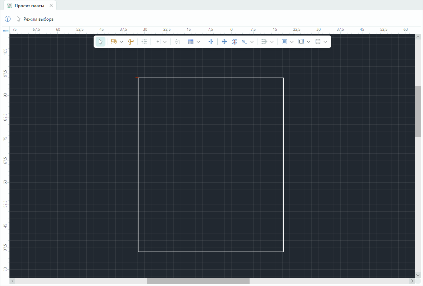423x286 pixels.
Task: Insert a table with the table icon
Action: [191, 42]
